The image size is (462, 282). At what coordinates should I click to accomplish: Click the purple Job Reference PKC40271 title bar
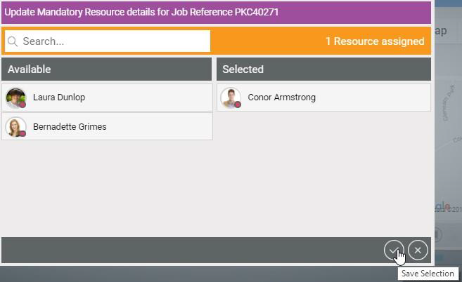[216, 13]
